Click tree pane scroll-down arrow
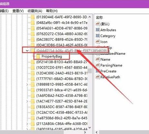 (90, 128)
